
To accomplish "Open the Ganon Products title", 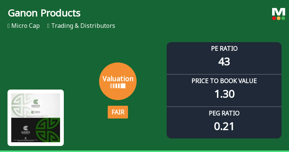I will click(44, 13).
